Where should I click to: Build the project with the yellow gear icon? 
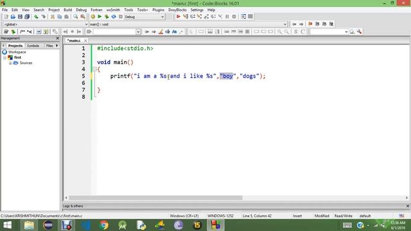point(92,17)
